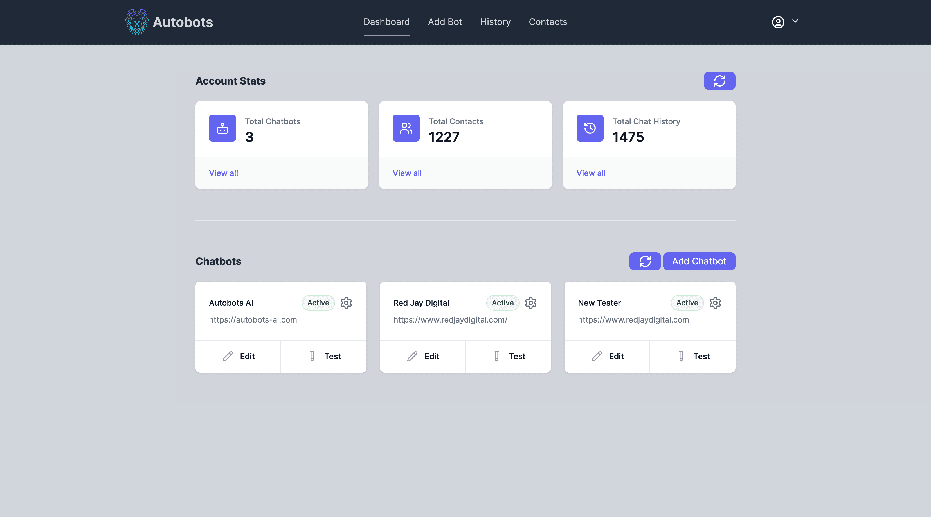The image size is (931, 517).
Task: View all under Total Contacts
Action: coord(407,173)
